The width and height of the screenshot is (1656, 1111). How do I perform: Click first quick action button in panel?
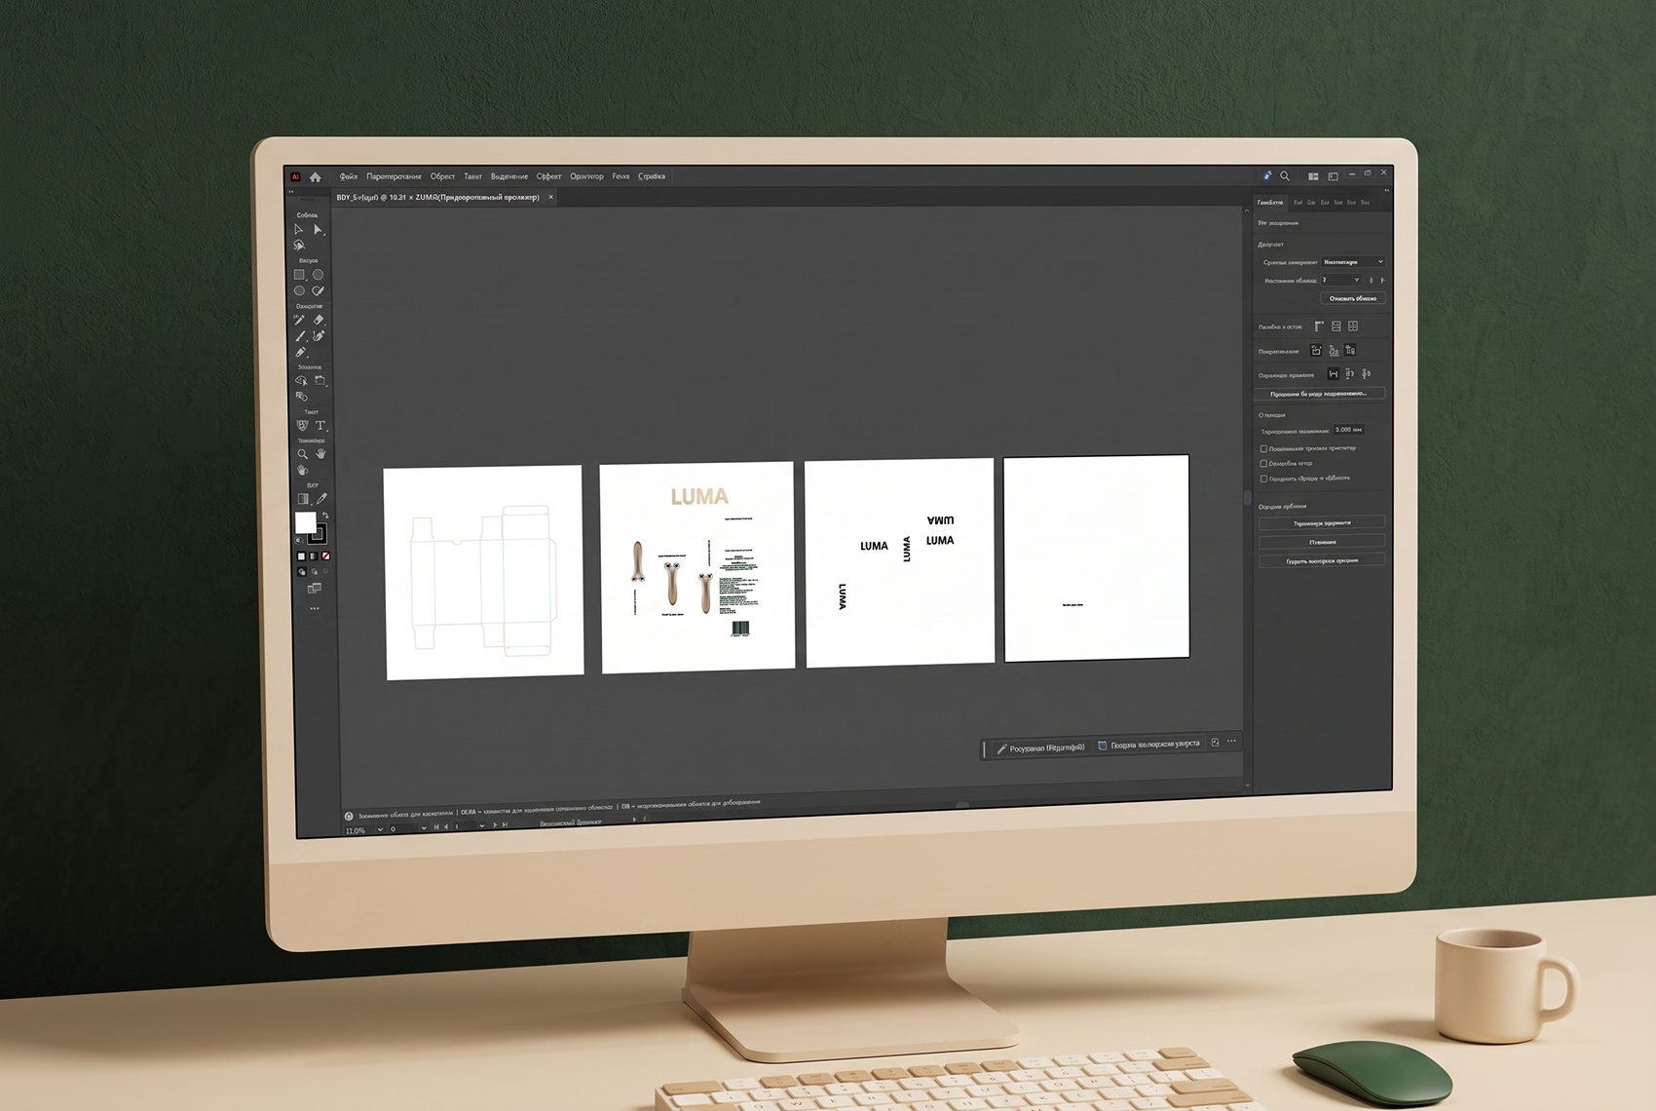(x=1322, y=523)
